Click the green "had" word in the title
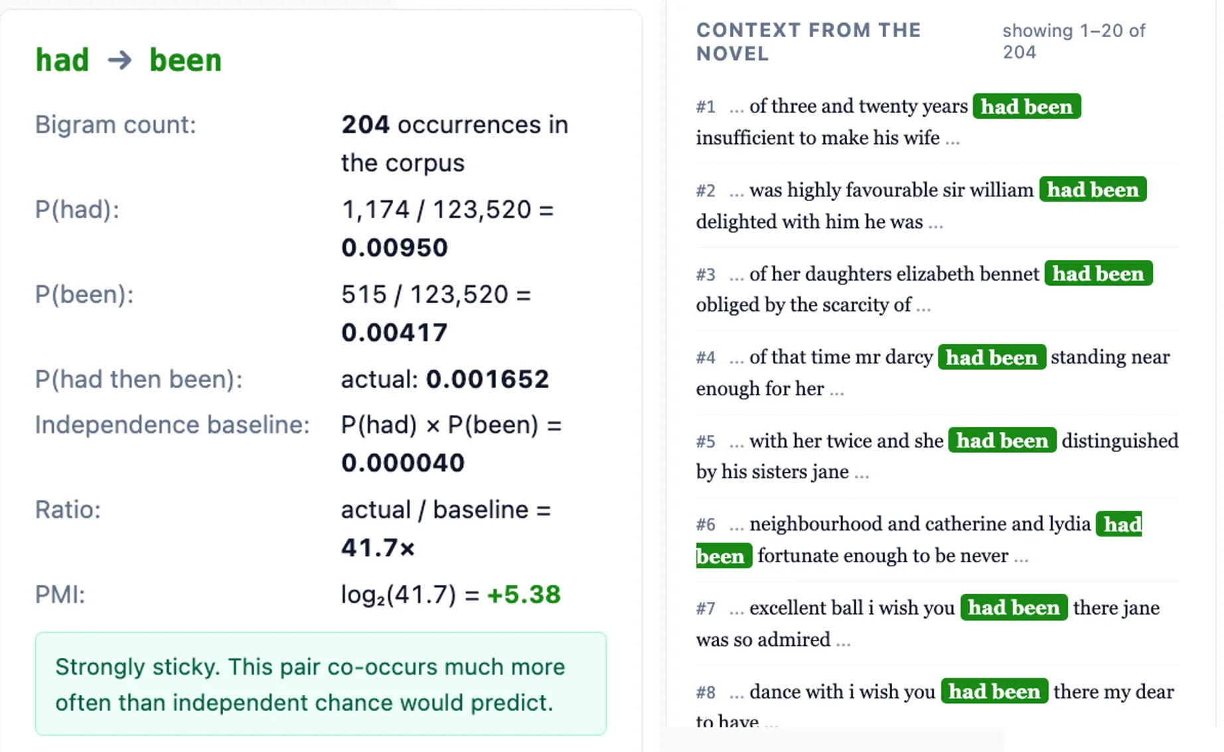The height and width of the screenshot is (752, 1224). click(62, 60)
